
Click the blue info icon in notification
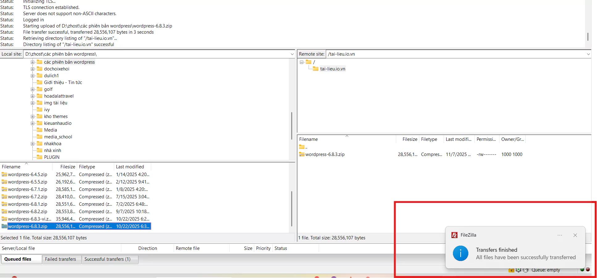coord(460,253)
